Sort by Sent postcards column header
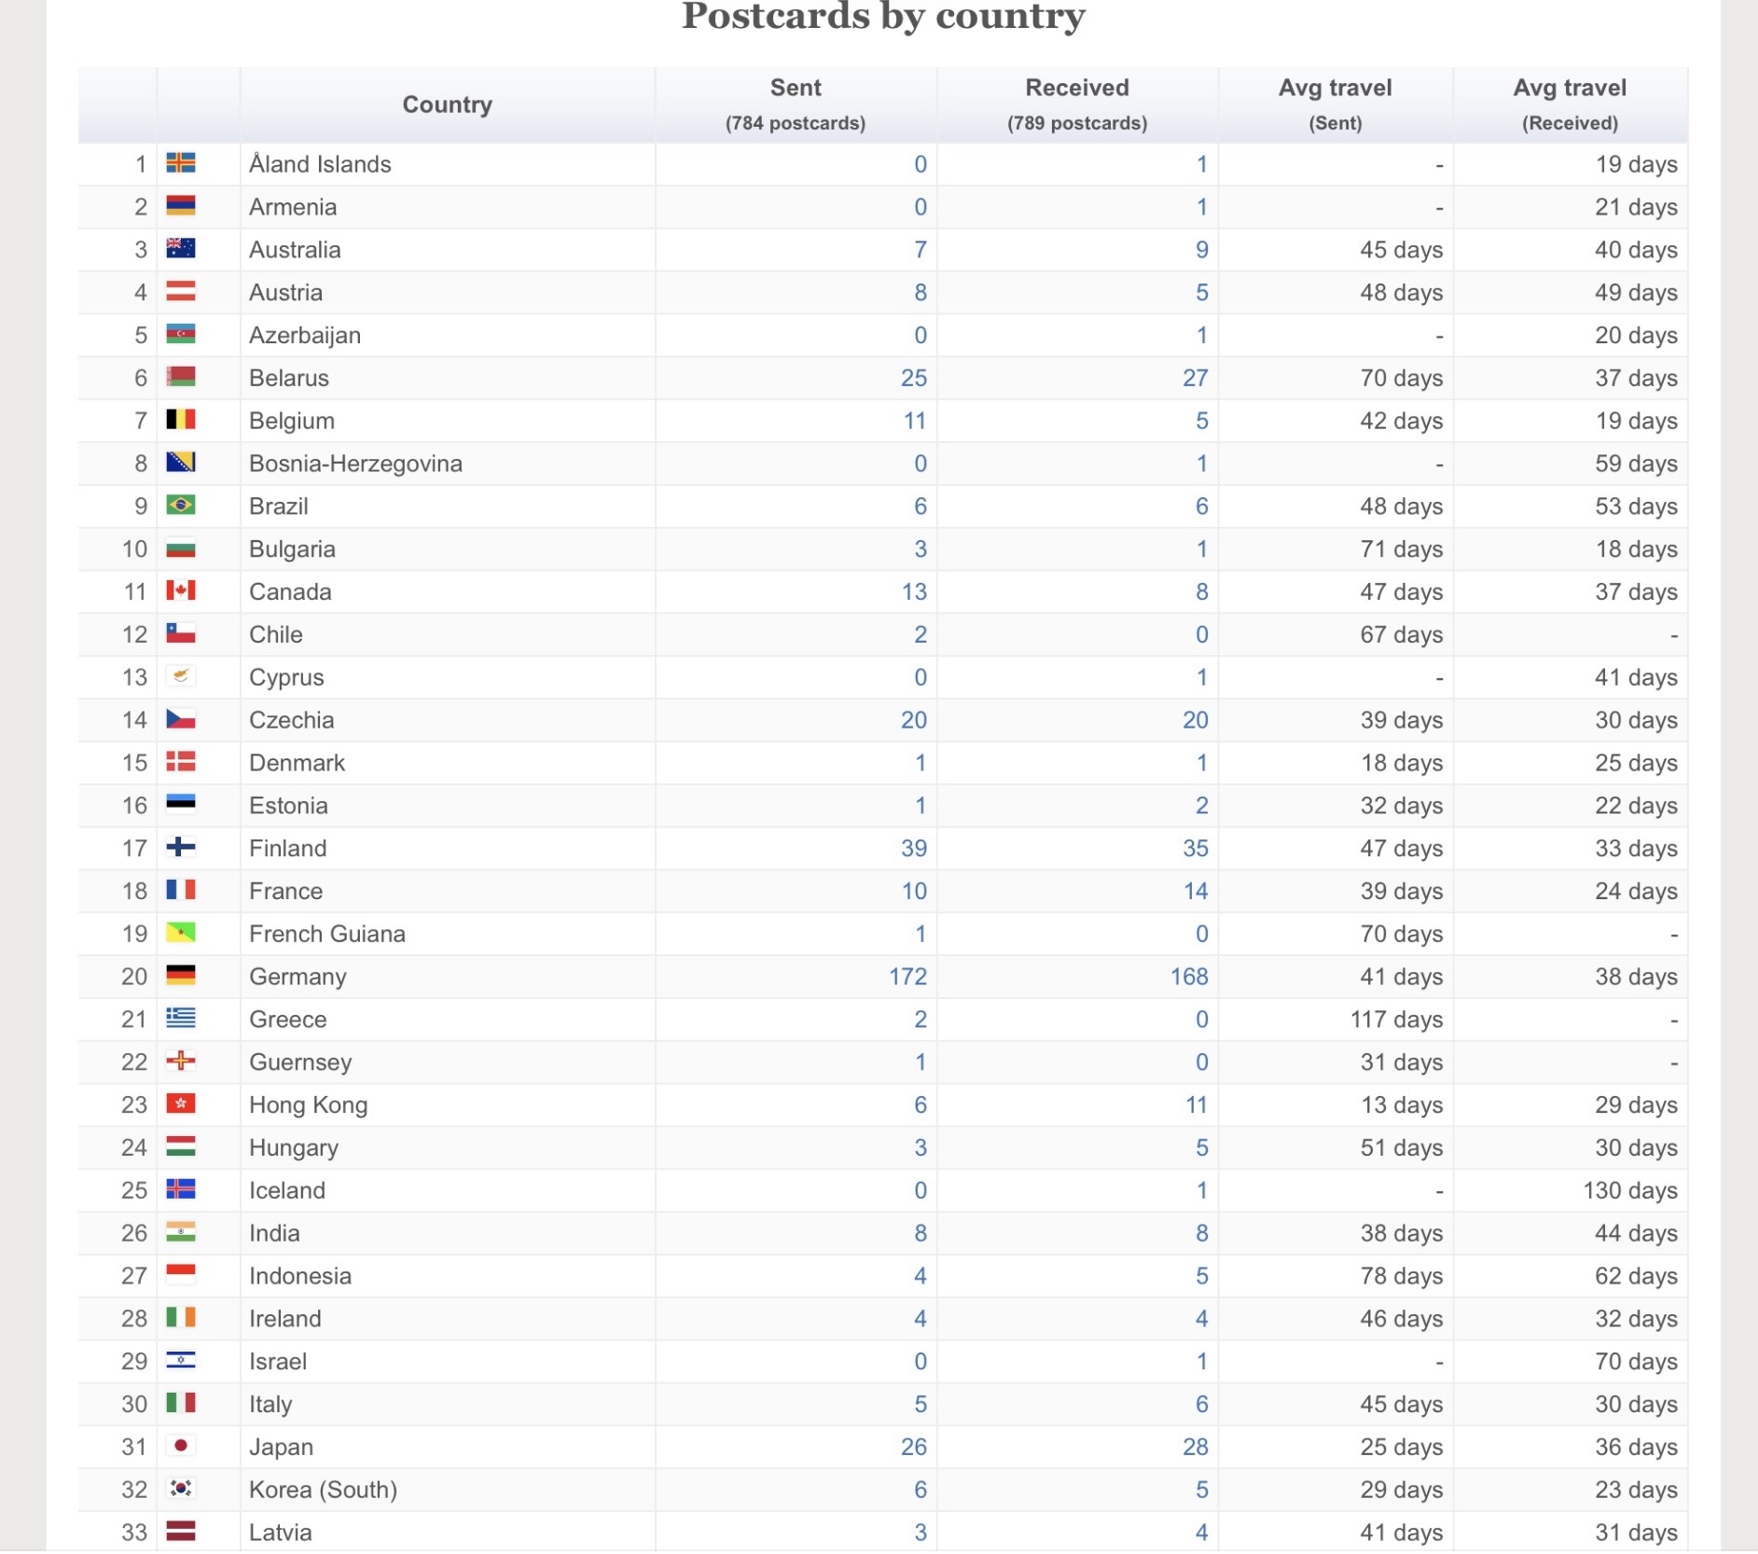Screen dimensions: 1758x1554 [x=795, y=104]
